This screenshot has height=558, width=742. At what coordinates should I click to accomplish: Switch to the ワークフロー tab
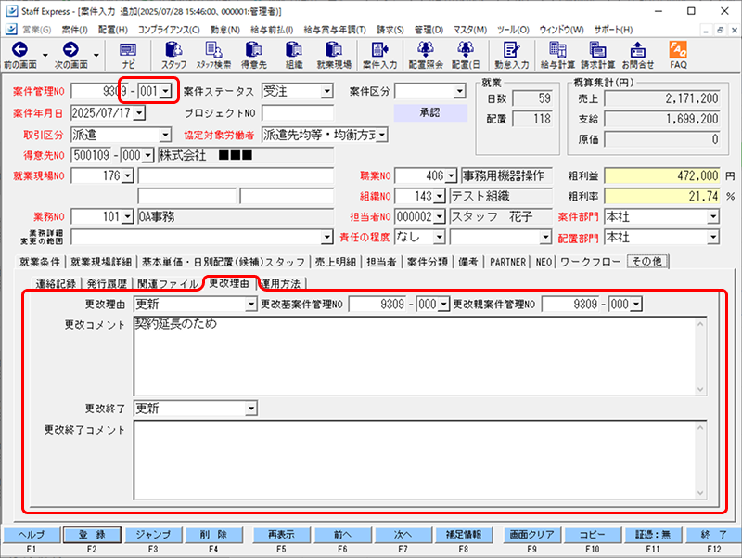[x=590, y=262]
